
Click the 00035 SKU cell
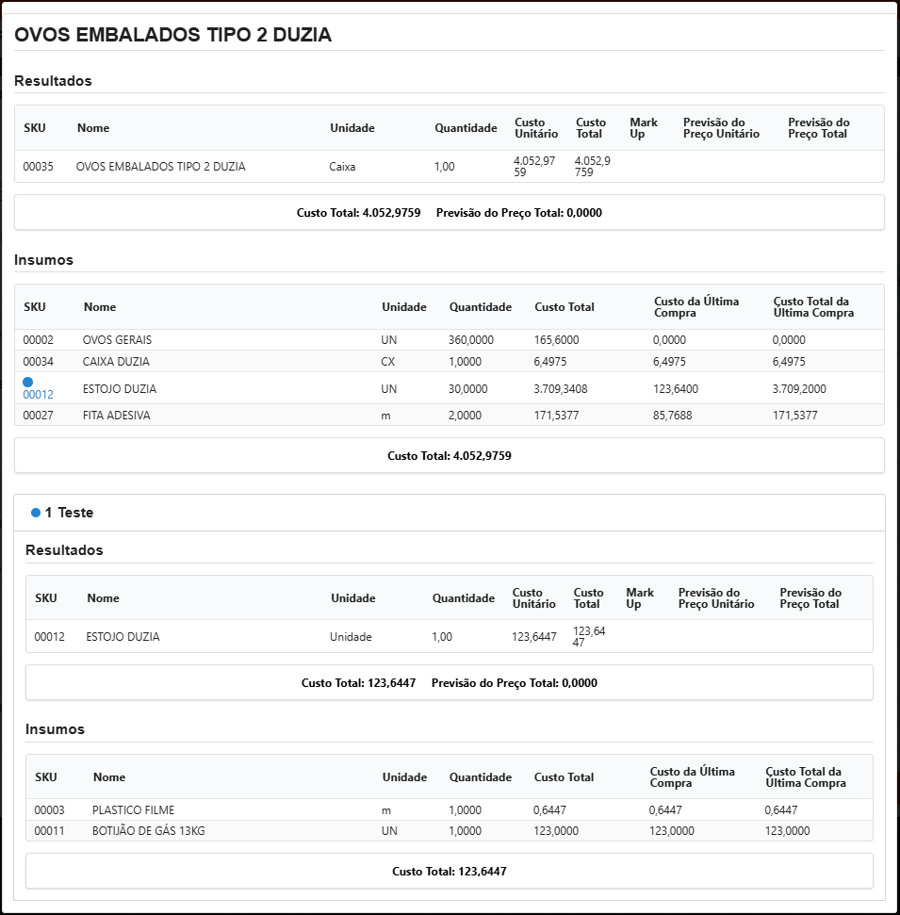(39, 167)
